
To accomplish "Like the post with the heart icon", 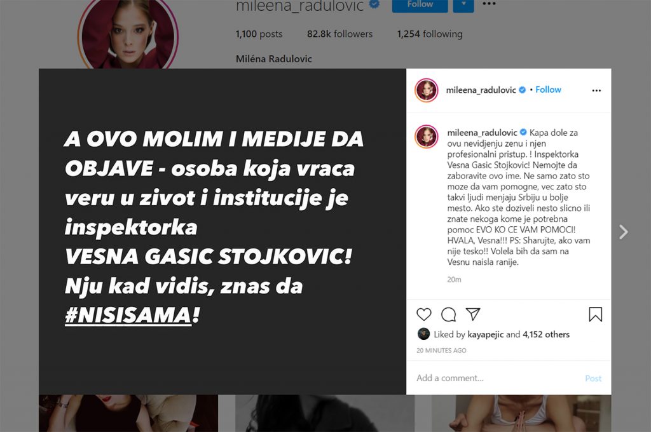I will click(x=424, y=314).
